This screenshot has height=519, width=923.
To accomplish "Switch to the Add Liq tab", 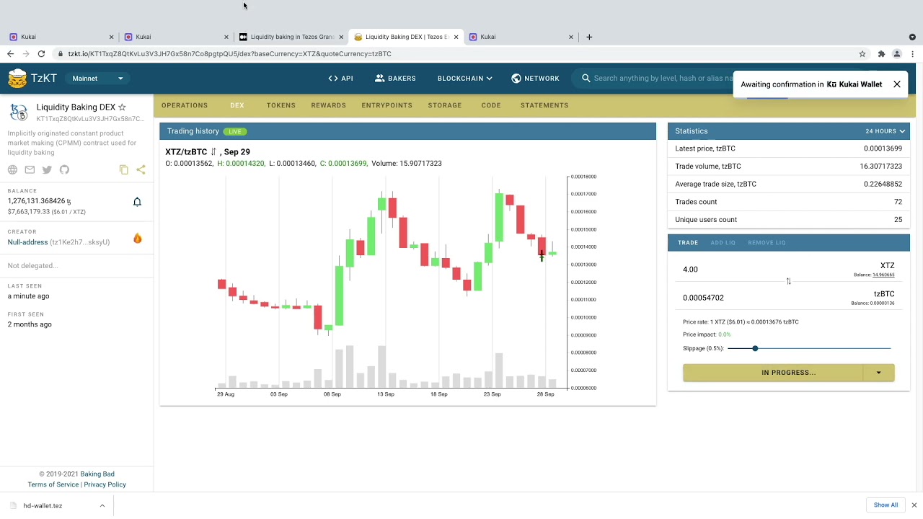I will coord(723,242).
